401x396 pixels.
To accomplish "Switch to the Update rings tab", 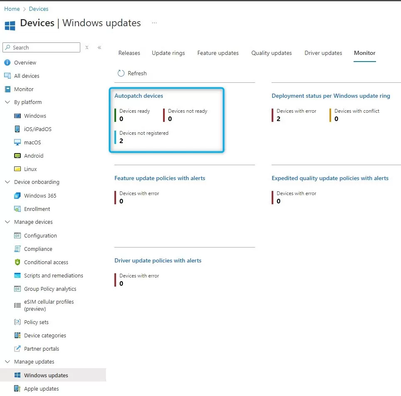I will point(168,53).
